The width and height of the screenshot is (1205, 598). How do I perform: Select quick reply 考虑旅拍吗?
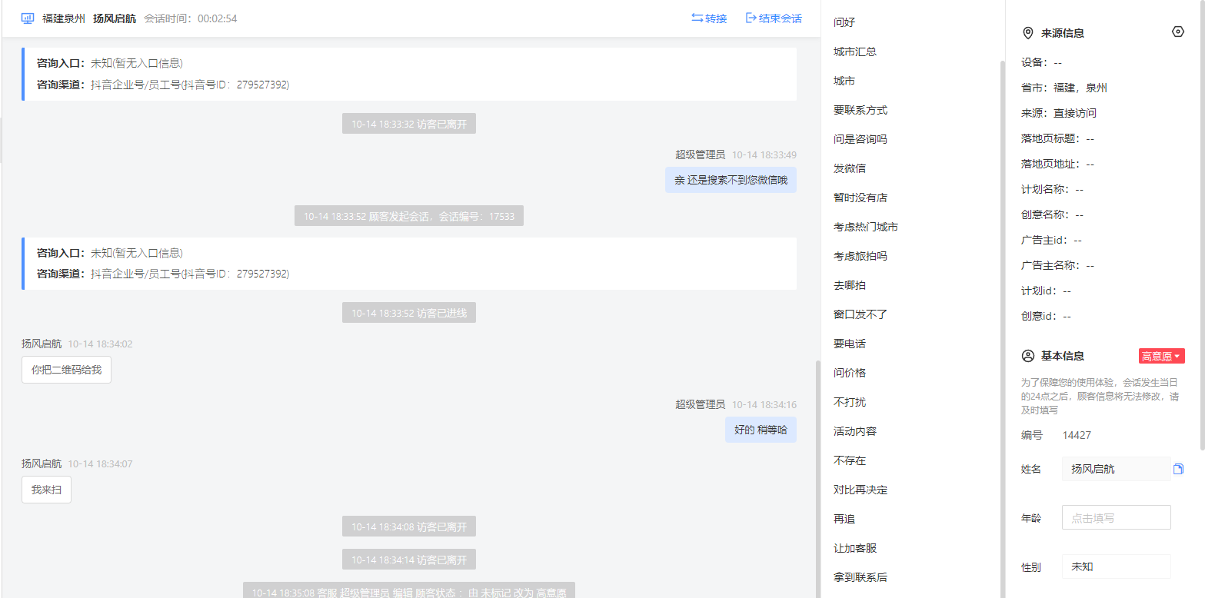tap(860, 256)
